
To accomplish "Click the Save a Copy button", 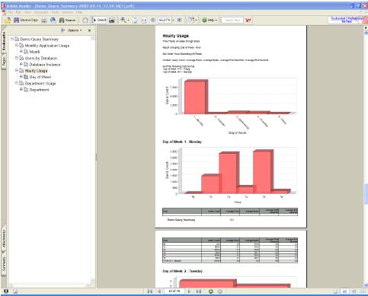I will pos(26,20).
